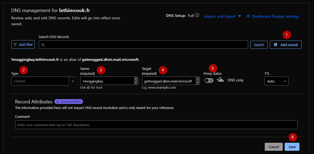
Task: Click the Name field stepper up arrow
Action: pyautogui.click(x=136, y=79)
